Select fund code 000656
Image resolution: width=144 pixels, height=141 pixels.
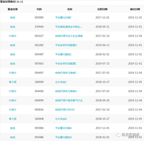click(x=39, y=110)
